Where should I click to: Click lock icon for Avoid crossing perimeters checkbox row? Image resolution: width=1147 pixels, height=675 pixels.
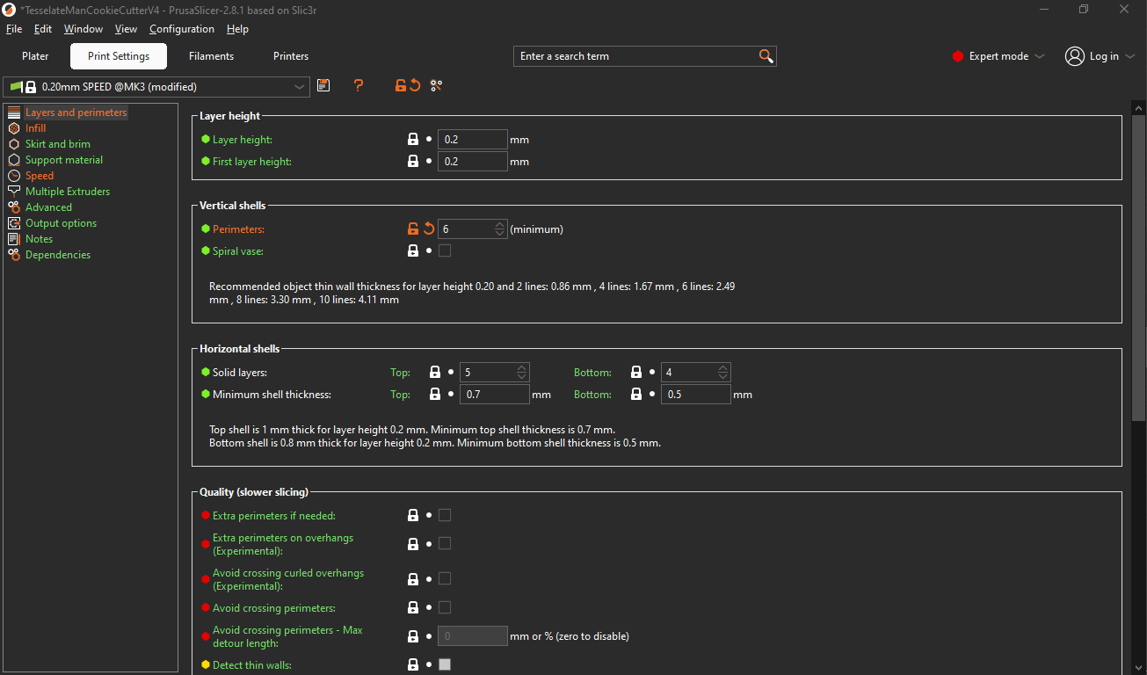coord(413,607)
